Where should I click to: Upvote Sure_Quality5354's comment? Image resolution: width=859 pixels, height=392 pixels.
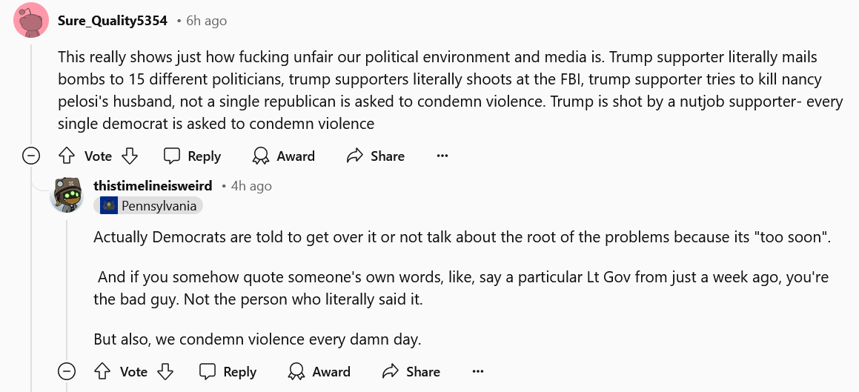pos(67,156)
